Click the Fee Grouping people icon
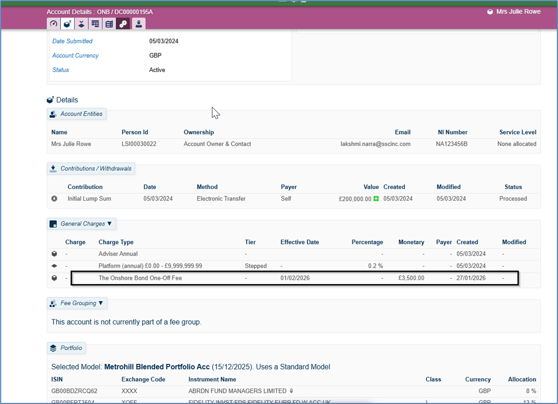558x404 pixels. pyautogui.click(x=53, y=303)
